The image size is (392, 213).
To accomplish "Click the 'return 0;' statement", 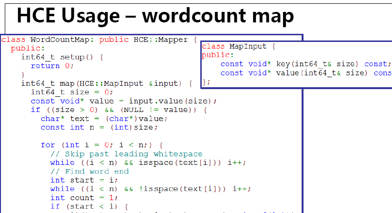I will (x=52, y=66).
